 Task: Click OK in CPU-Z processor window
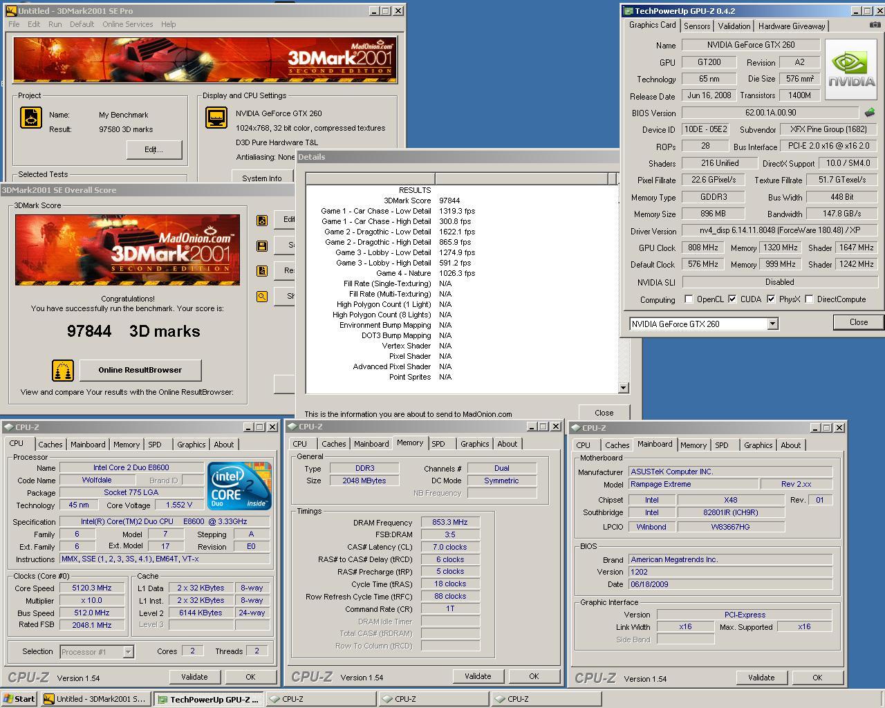tap(250, 677)
